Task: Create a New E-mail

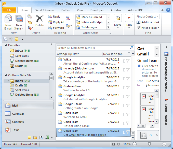Action: (x=8, y=22)
